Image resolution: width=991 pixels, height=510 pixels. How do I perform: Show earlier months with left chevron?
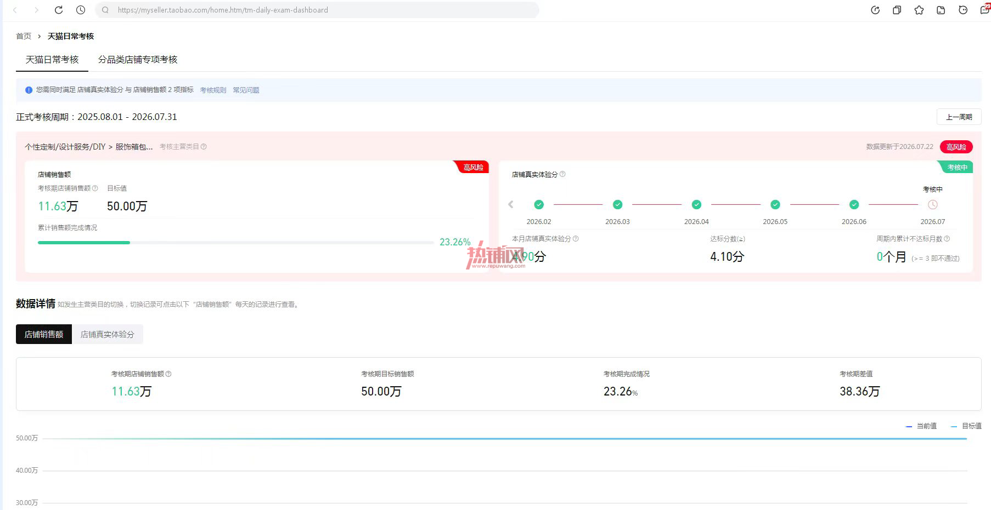tap(511, 204)
